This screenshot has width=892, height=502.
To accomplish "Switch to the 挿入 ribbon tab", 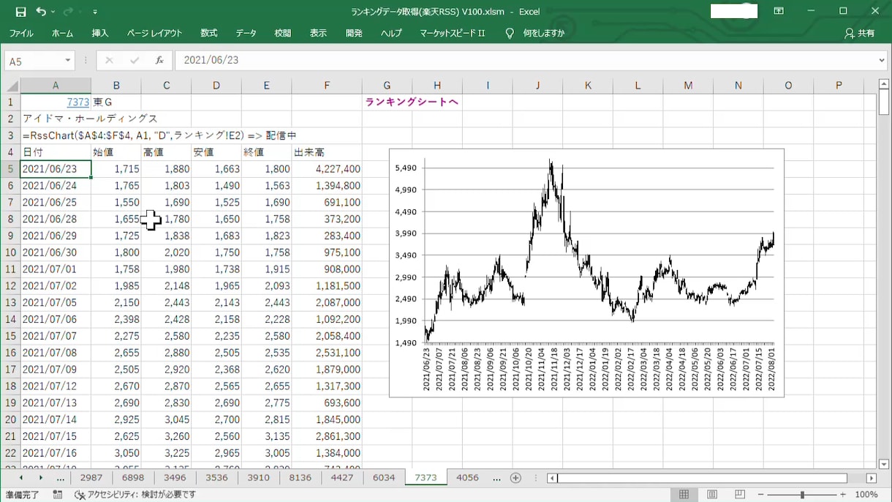I will [100, 33].
